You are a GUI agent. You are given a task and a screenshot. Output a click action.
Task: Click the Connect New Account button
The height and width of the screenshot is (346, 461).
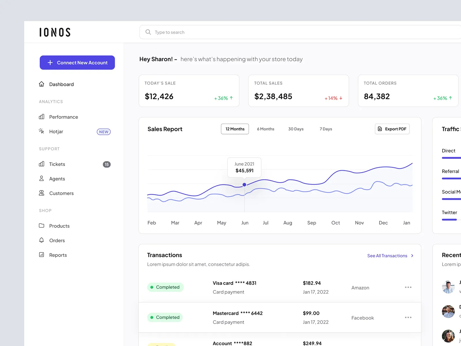pos(77,63)
